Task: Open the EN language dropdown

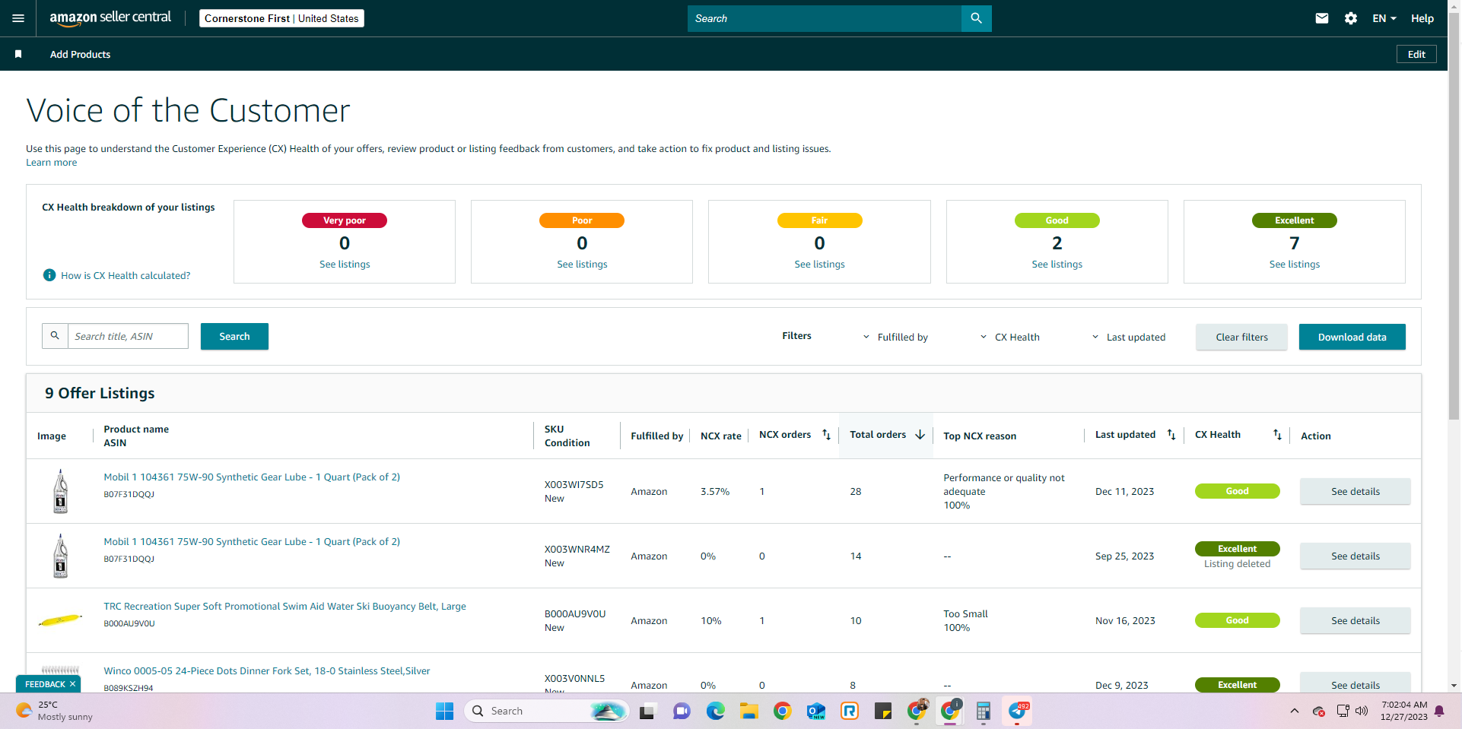Action: pyautogui.click(x=1384, y=18)
